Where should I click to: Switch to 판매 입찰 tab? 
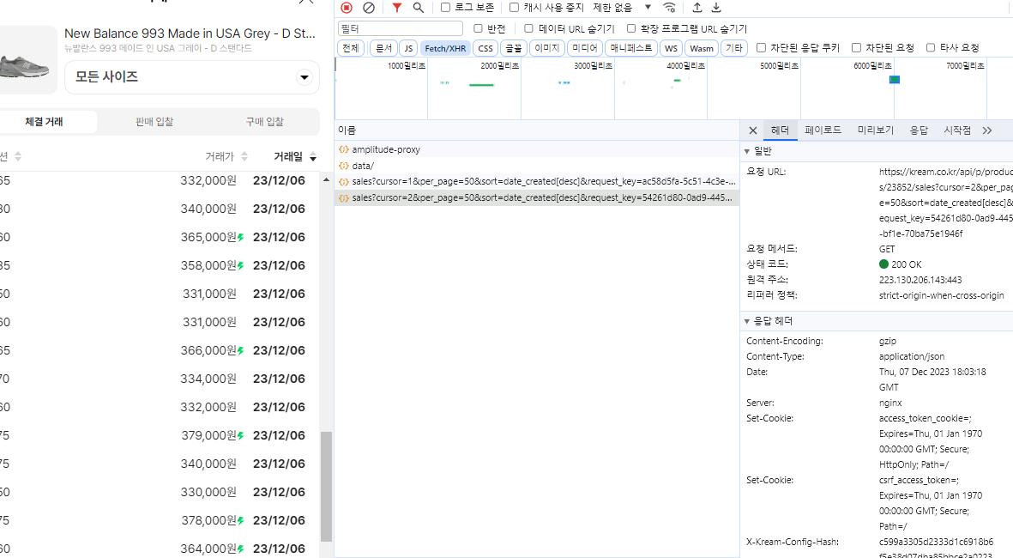[x=154, y=122]
